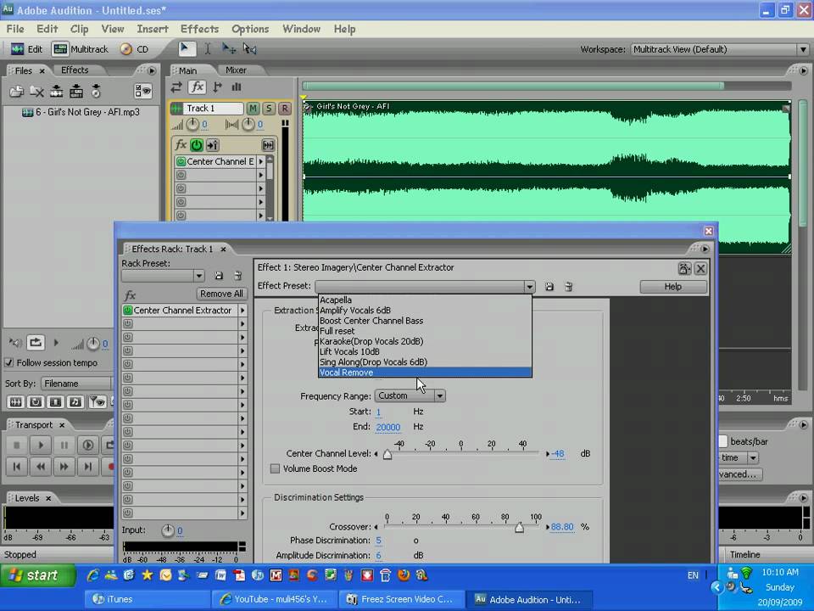Go to beginning in Transport
This screenshot has width=814, height=611.
tap(17, 467)
